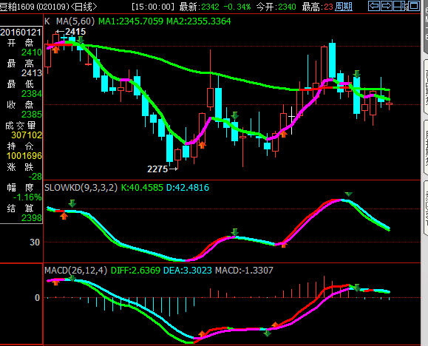Click the SLOWKD(9,3,3,2) indicator label
The height and width of the screenshot is (346, 428).
(x=81, y=188)
